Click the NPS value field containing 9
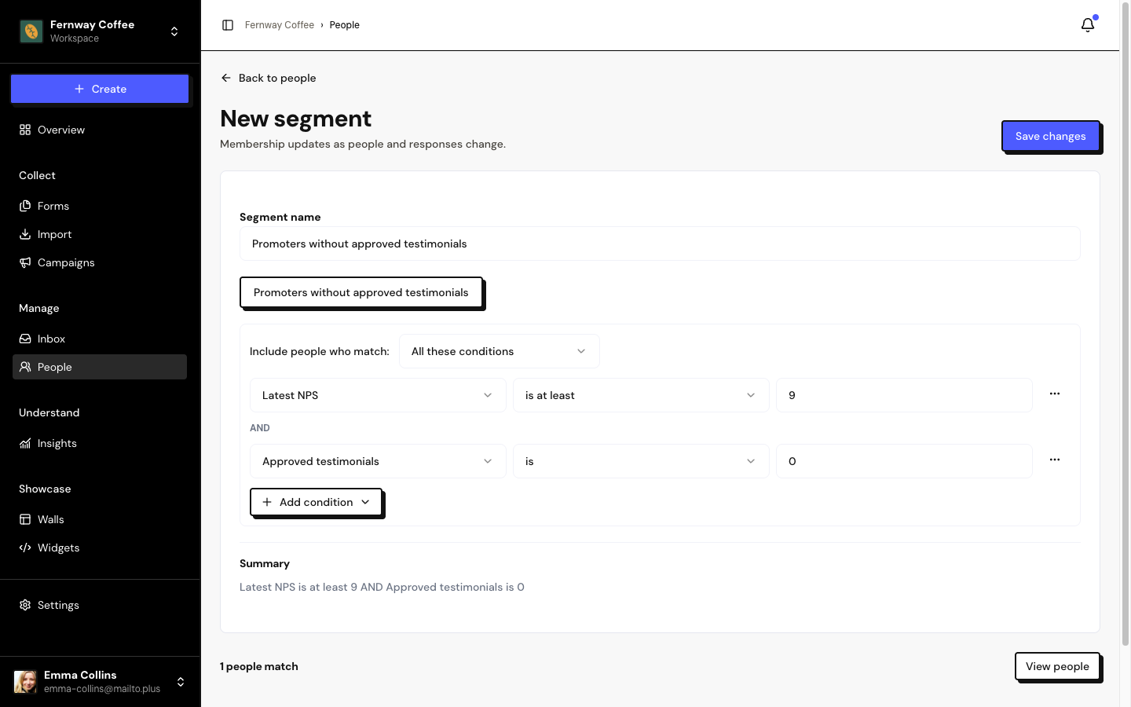Image resolution: width=1131 pixels, height=707 pixels. point(904,395)
